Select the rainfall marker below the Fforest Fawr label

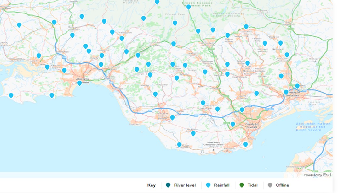(x=175, y=23)
